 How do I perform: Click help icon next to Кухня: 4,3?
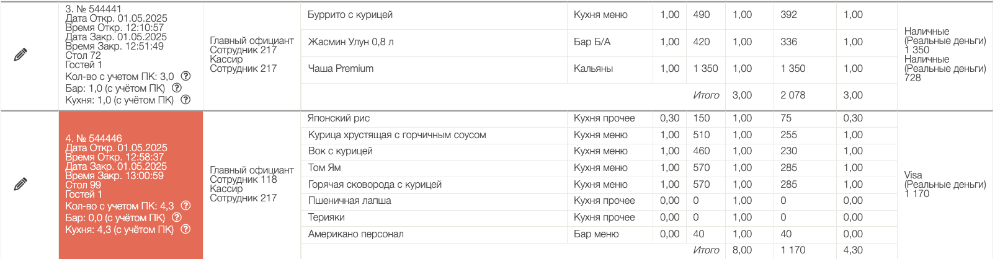(x=185, y=229)
